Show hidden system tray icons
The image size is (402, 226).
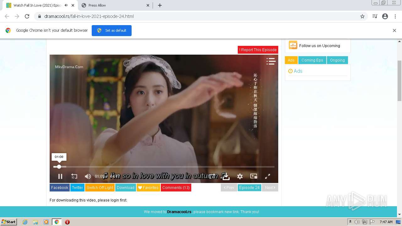coord(350,222)
